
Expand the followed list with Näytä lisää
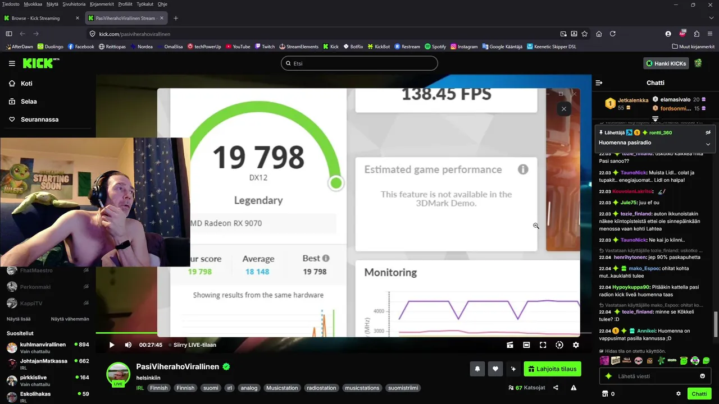tap(19, 319)
